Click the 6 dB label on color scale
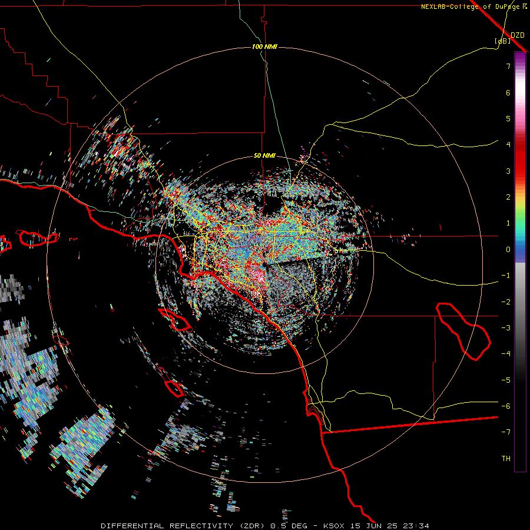The height and width of the screenshot is (530, 530). tap(508, 92)
